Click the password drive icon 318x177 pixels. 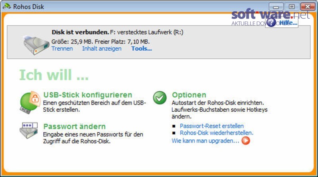click(29, 130)
